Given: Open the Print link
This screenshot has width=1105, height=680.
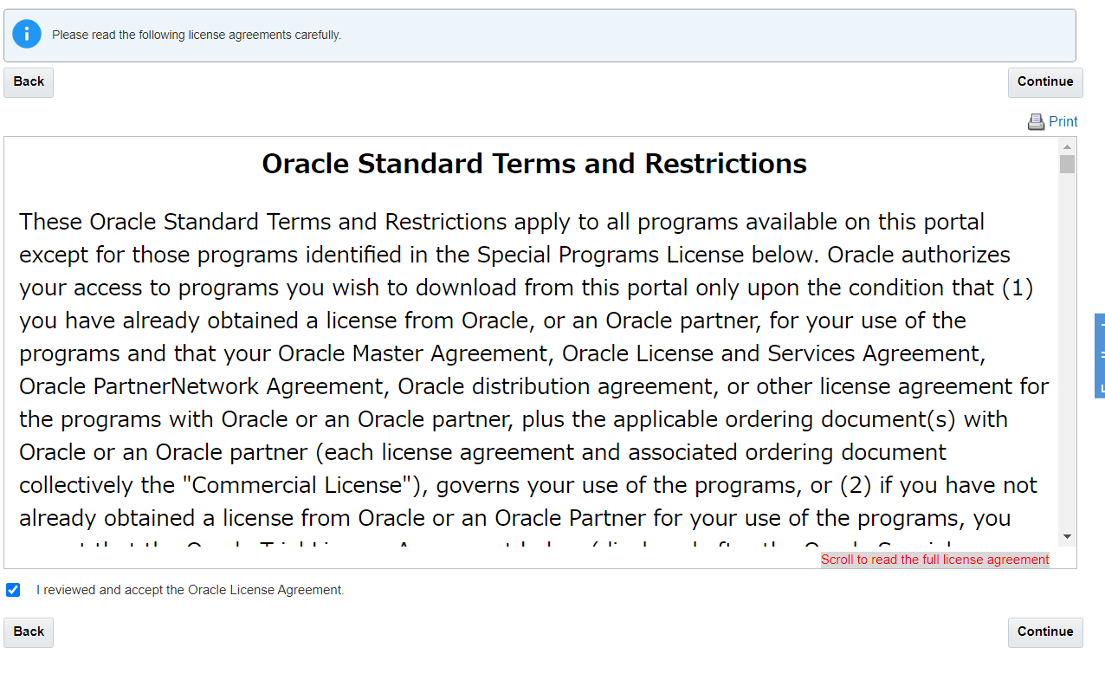Looking at the screenshot, I should [x=1063, y=122].
